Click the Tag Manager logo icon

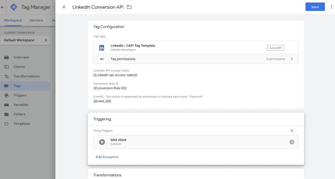pos(14,7)
